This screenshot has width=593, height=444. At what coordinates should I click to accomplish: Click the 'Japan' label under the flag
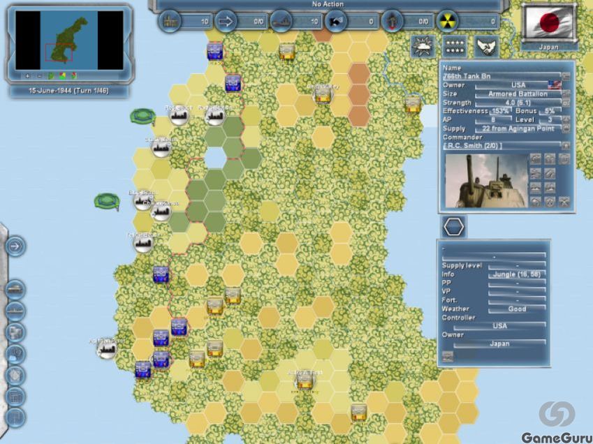(549, 47)
